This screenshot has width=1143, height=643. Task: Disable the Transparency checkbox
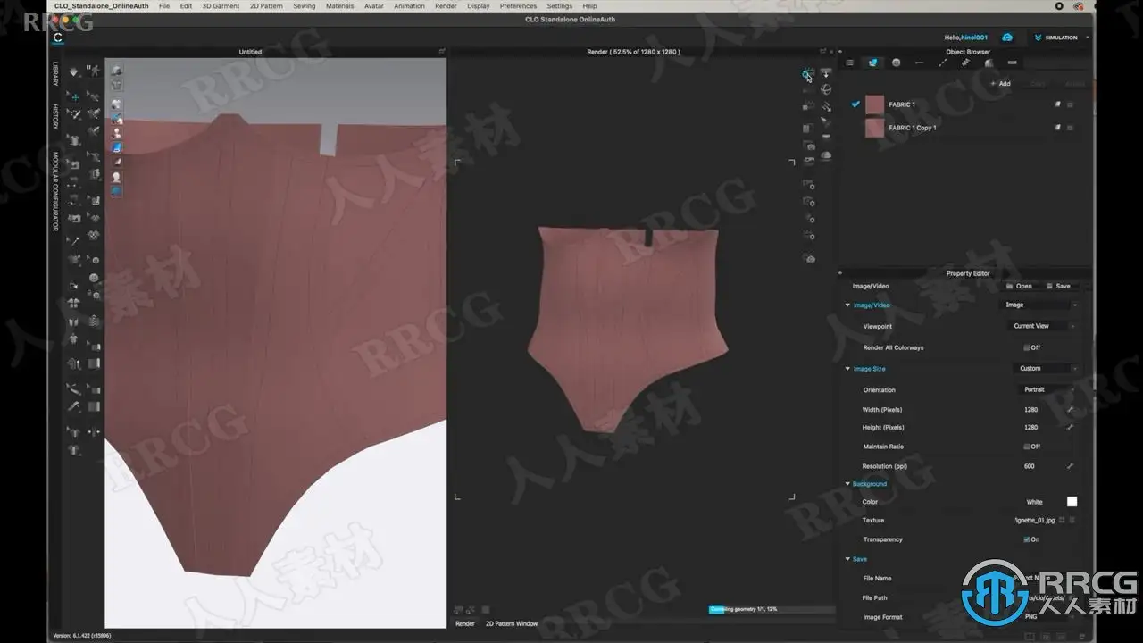(1027, 539)
